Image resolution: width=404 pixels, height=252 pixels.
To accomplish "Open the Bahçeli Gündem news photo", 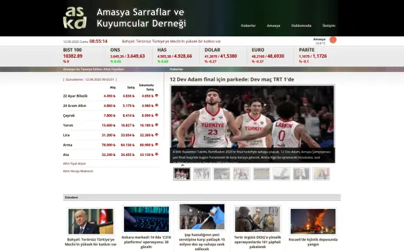I will click(91, 221).
